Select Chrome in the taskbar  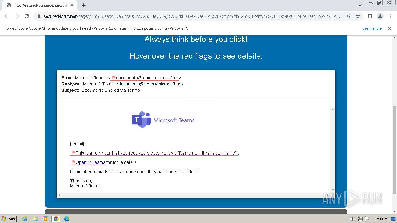coord(56,219)
